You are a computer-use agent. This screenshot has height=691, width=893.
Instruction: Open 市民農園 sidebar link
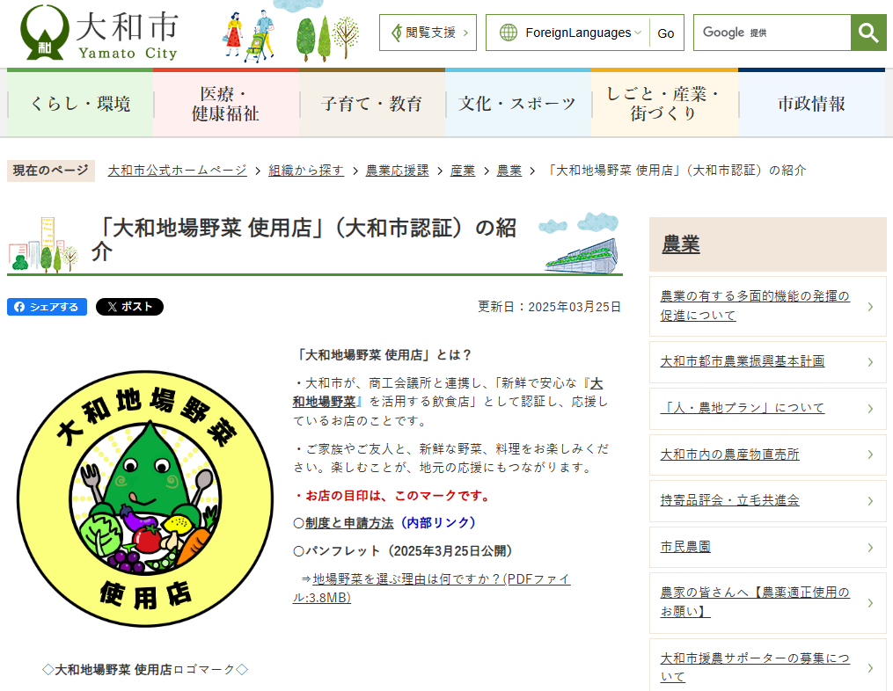tap(685, 547)
